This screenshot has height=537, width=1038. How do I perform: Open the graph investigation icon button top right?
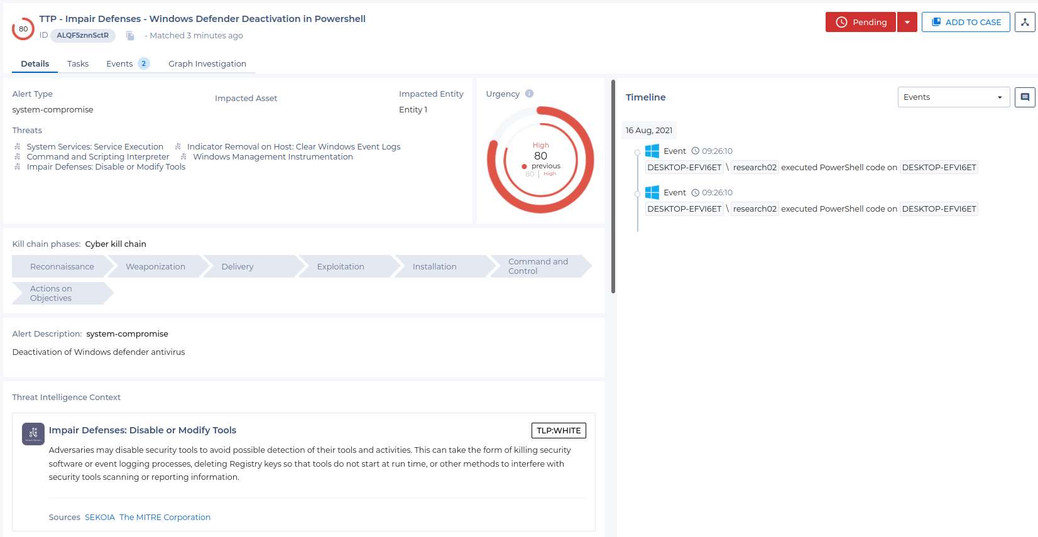[x=1025, y=22]
